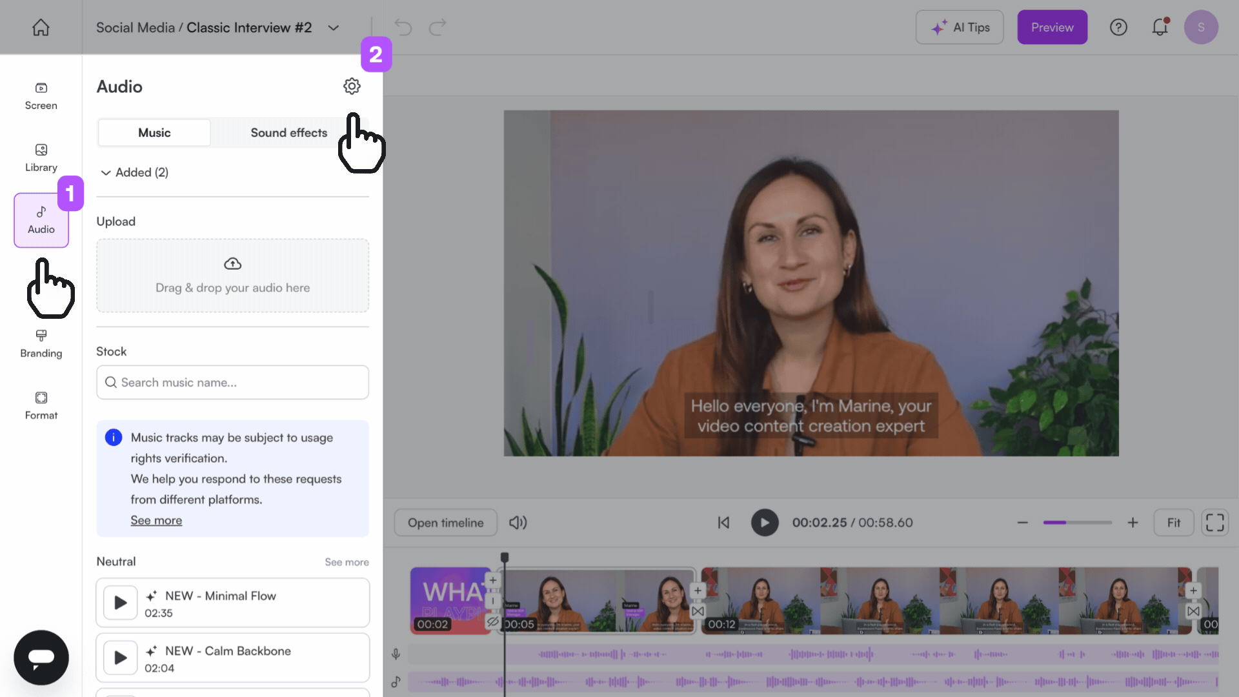Open the user avatar S menu
1239x697 pixels.
click(1201, 27)
